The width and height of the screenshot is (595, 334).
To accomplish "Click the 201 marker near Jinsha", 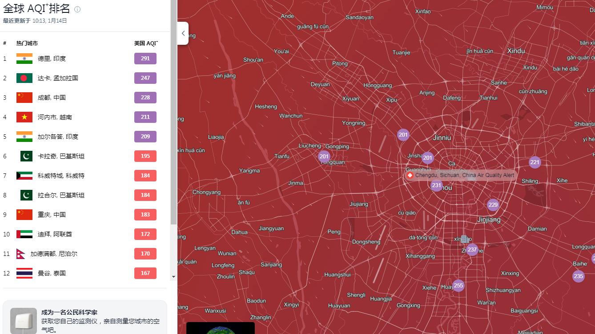I will click(428, 157).
